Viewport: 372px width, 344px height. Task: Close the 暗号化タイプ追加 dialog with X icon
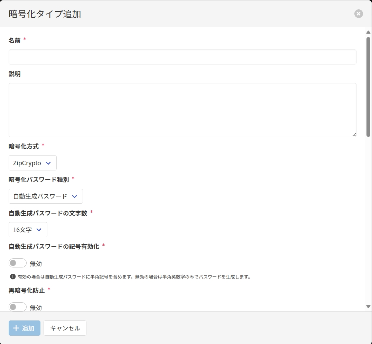click(359, 14)
